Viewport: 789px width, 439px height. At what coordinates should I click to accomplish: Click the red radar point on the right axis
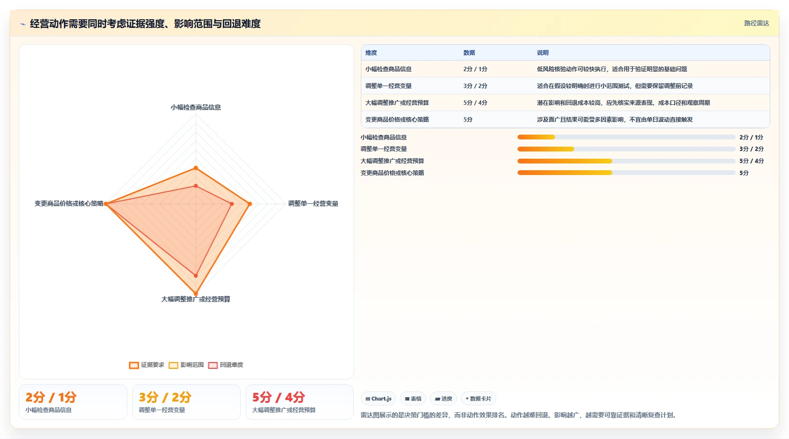[232, 204]
